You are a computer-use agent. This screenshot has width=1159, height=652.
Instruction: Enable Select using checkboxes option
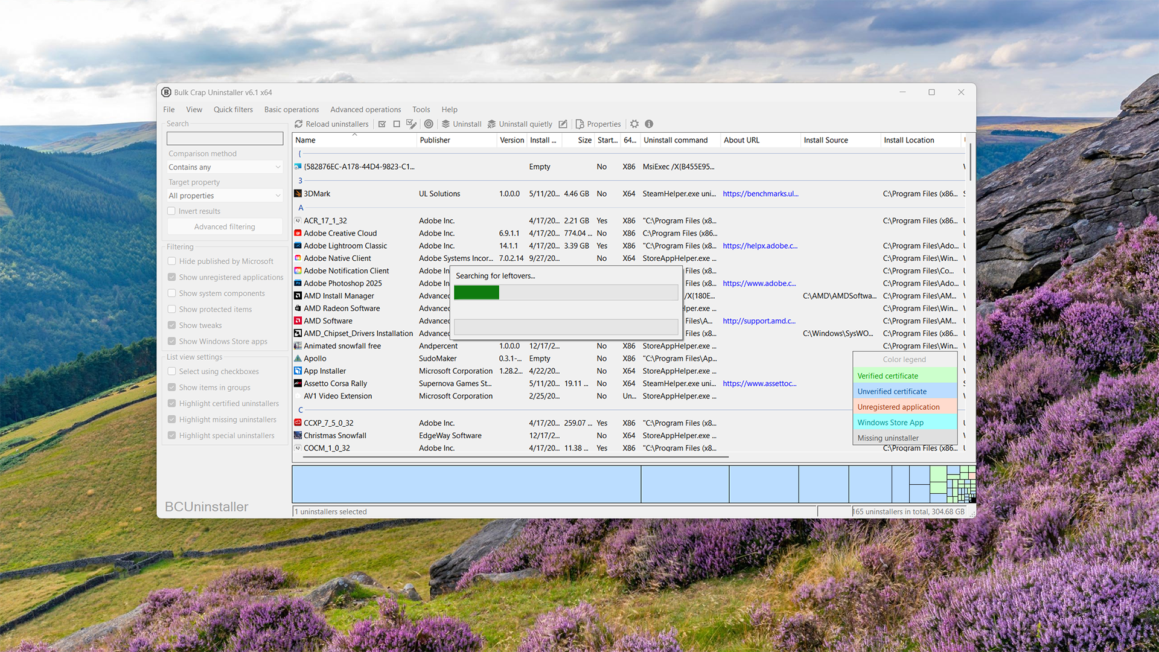[172, 371]
